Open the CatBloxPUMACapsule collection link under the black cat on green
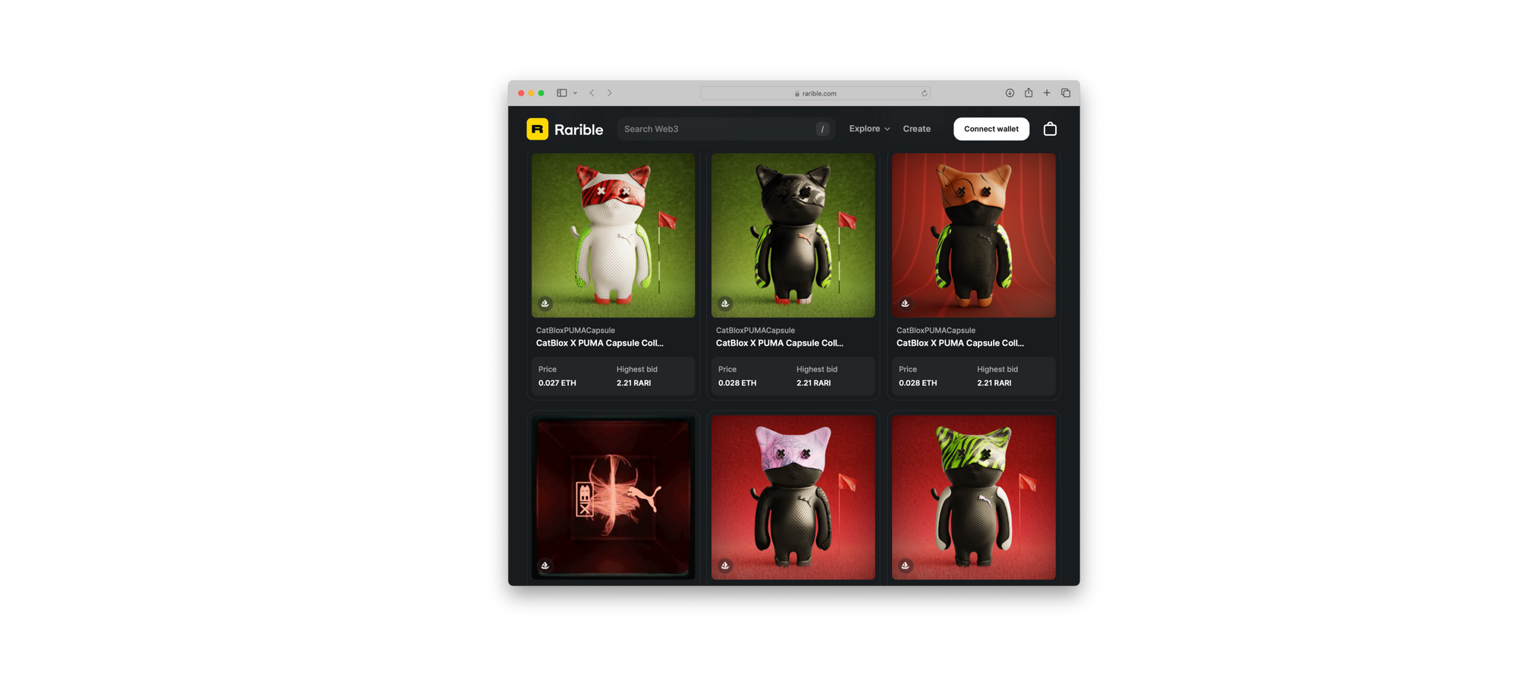Viewport: 1517px width, 684px height. point(755,331)
